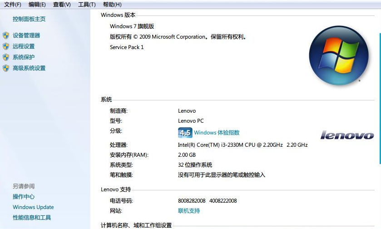Click the 另请参阅 label
Image resolution: width=381 pixels, height=229 pixels.
coord(24,186)
